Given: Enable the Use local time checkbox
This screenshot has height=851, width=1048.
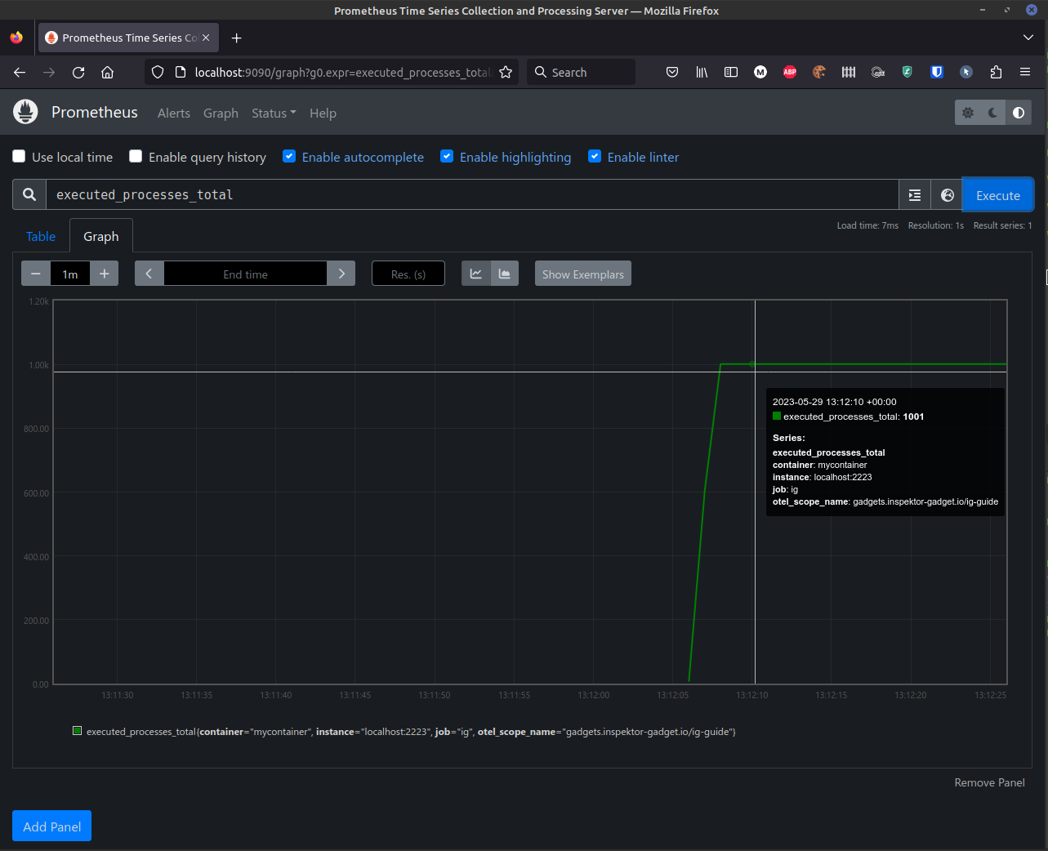Looking at the screenshot, I should [19, 156].
